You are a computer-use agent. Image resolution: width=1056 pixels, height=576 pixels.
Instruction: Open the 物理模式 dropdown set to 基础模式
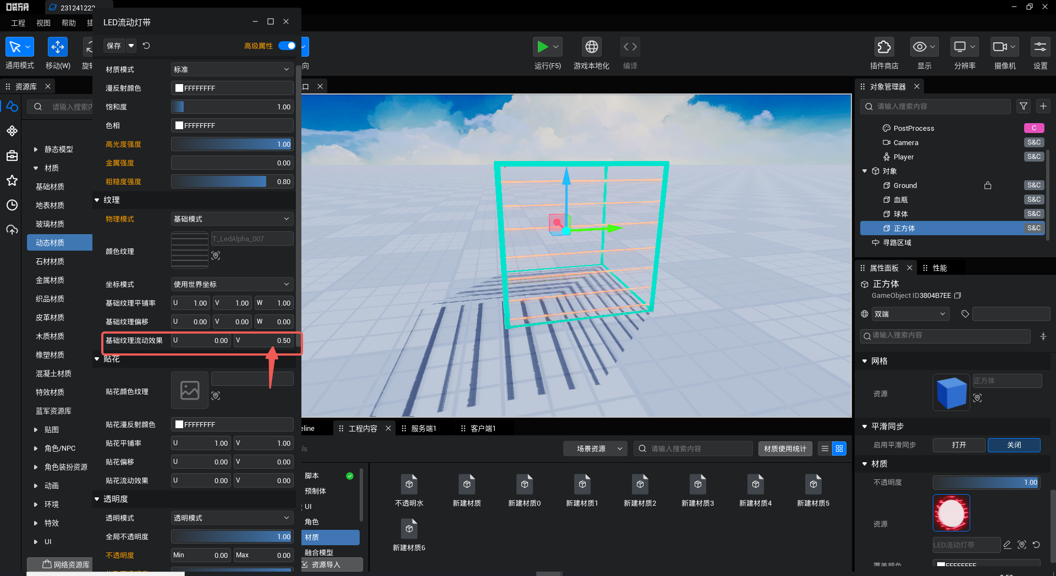pyautogui.click(x=232, y=219)
